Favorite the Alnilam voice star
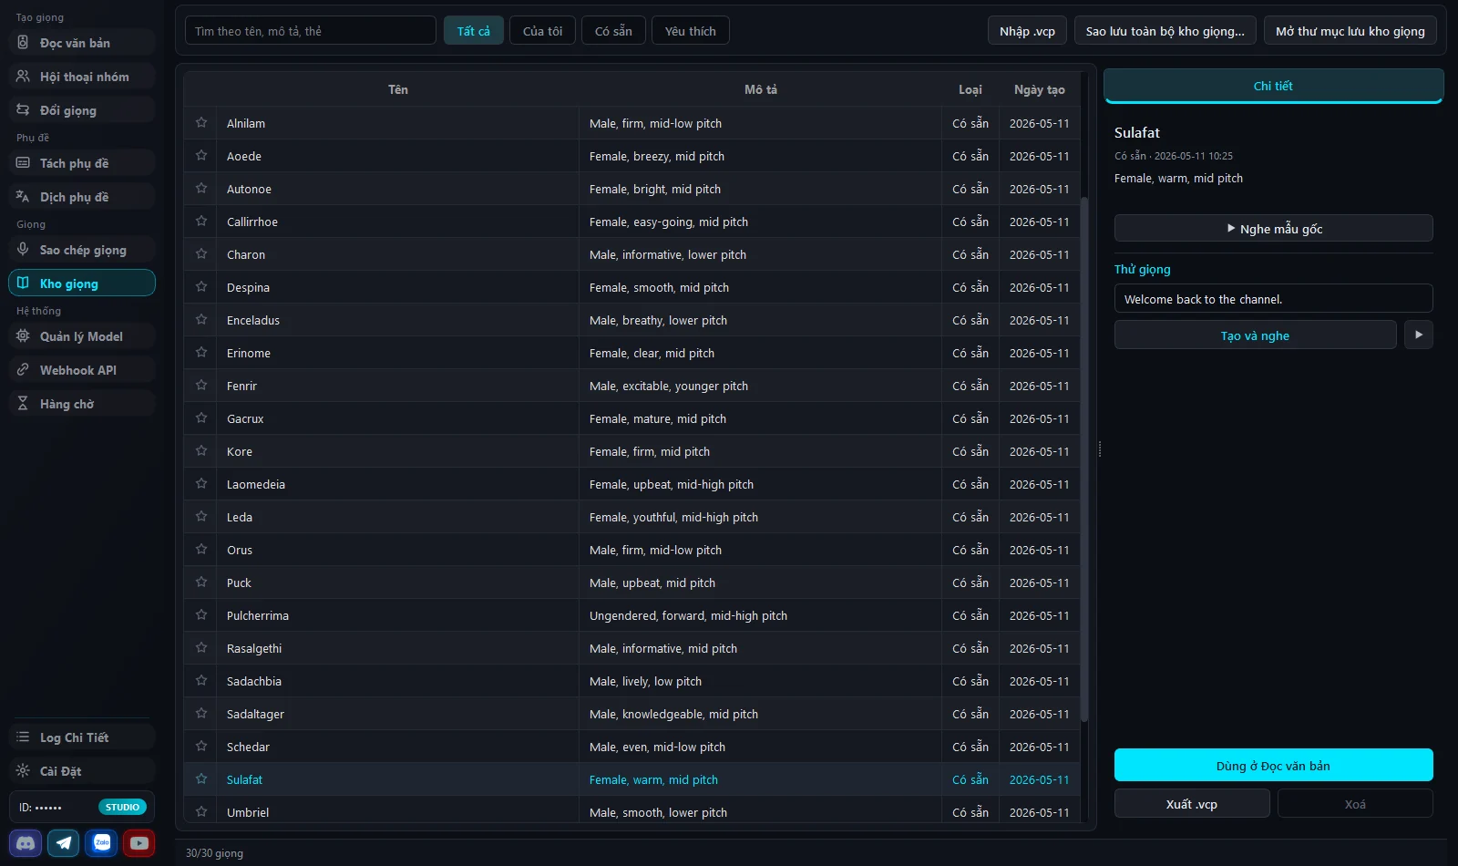 coord(201,122)
